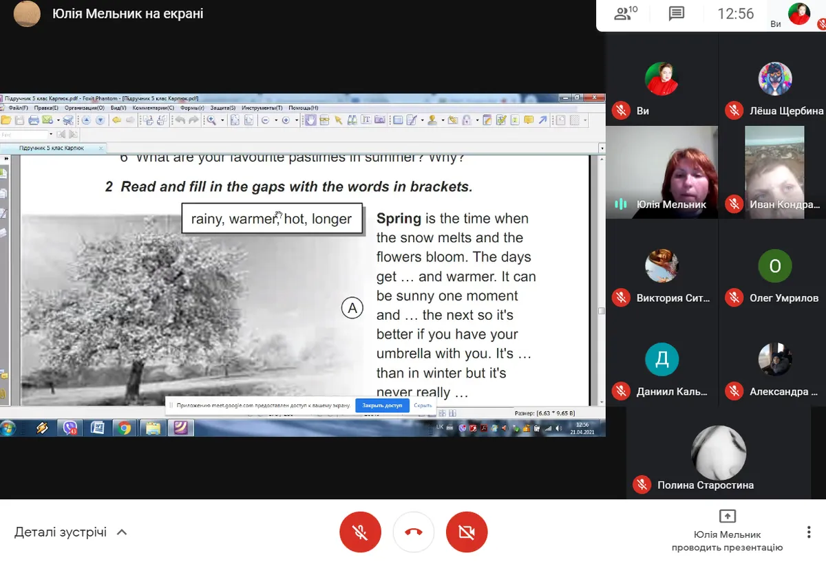
Task: Open the Правка menu
Action: [46, 108]
